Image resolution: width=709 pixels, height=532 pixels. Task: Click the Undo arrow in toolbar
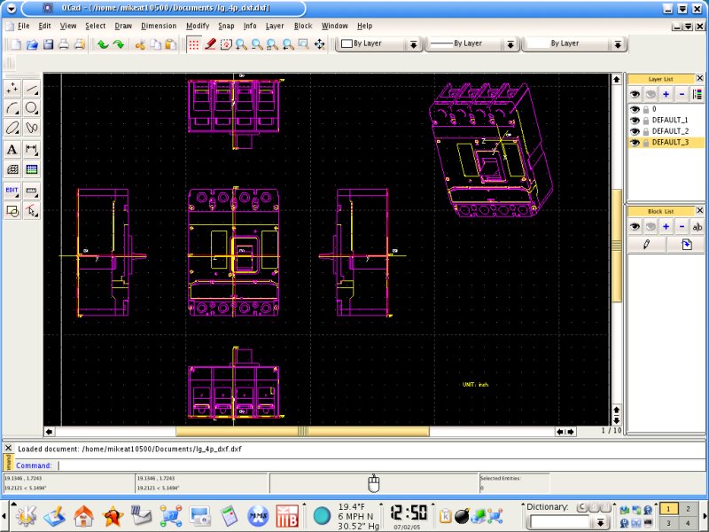pyautogui.click(x=102, y=43)
